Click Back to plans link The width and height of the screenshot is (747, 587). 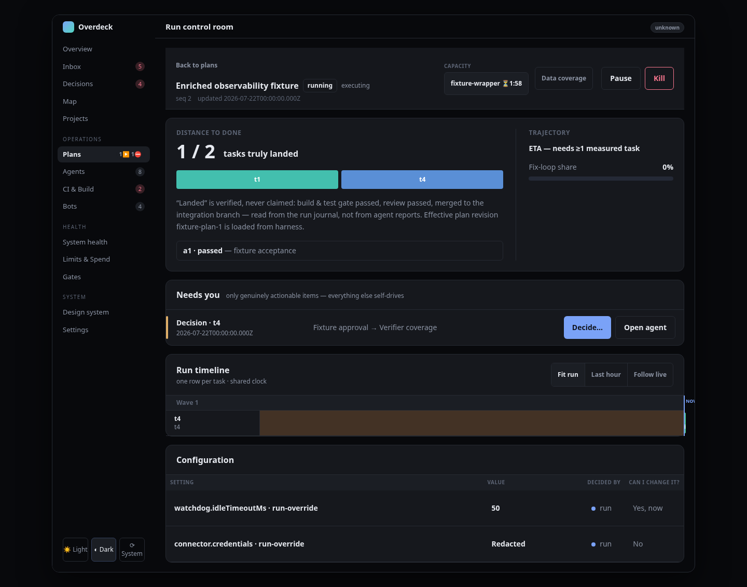click(x=197, y=65)
